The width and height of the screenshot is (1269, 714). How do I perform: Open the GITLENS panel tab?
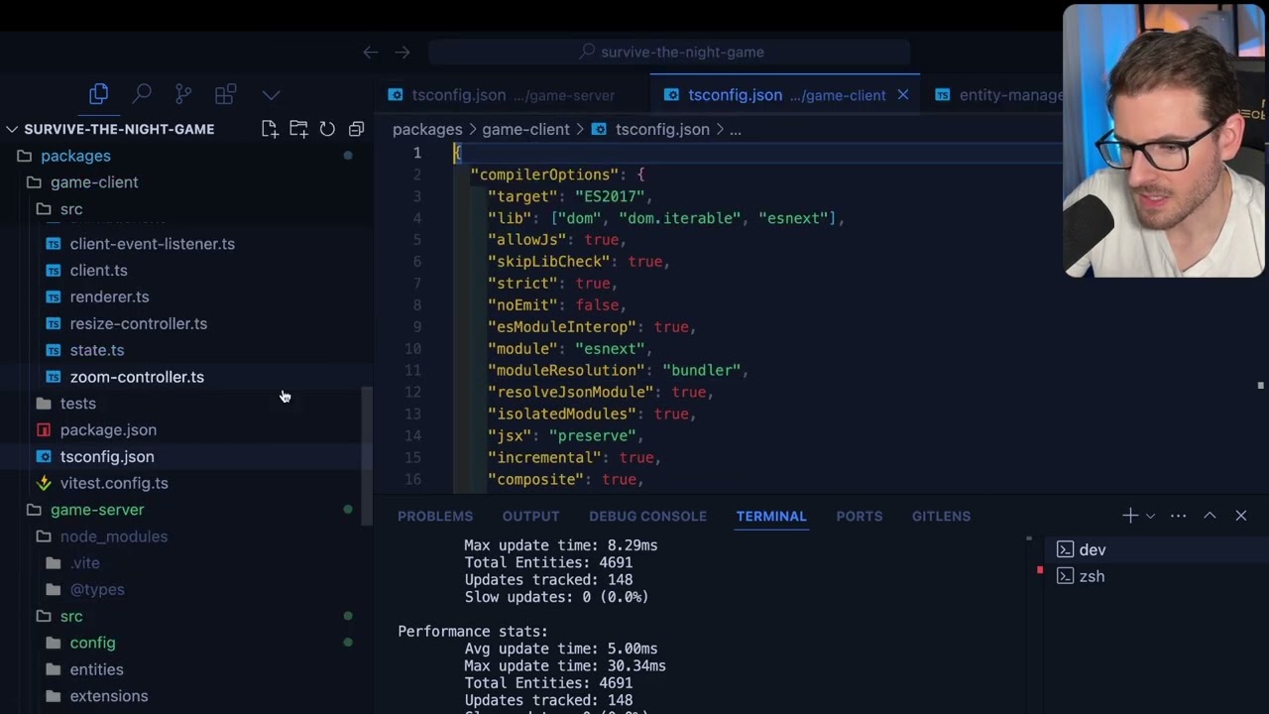941,517
